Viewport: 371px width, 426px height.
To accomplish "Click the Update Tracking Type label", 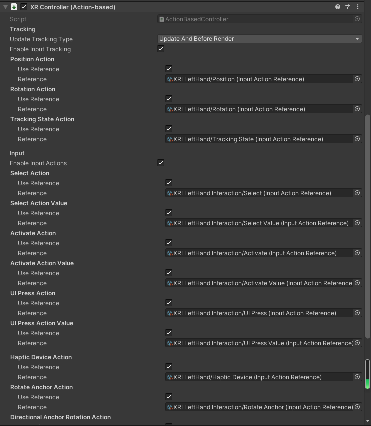I will tap(41, 39).
